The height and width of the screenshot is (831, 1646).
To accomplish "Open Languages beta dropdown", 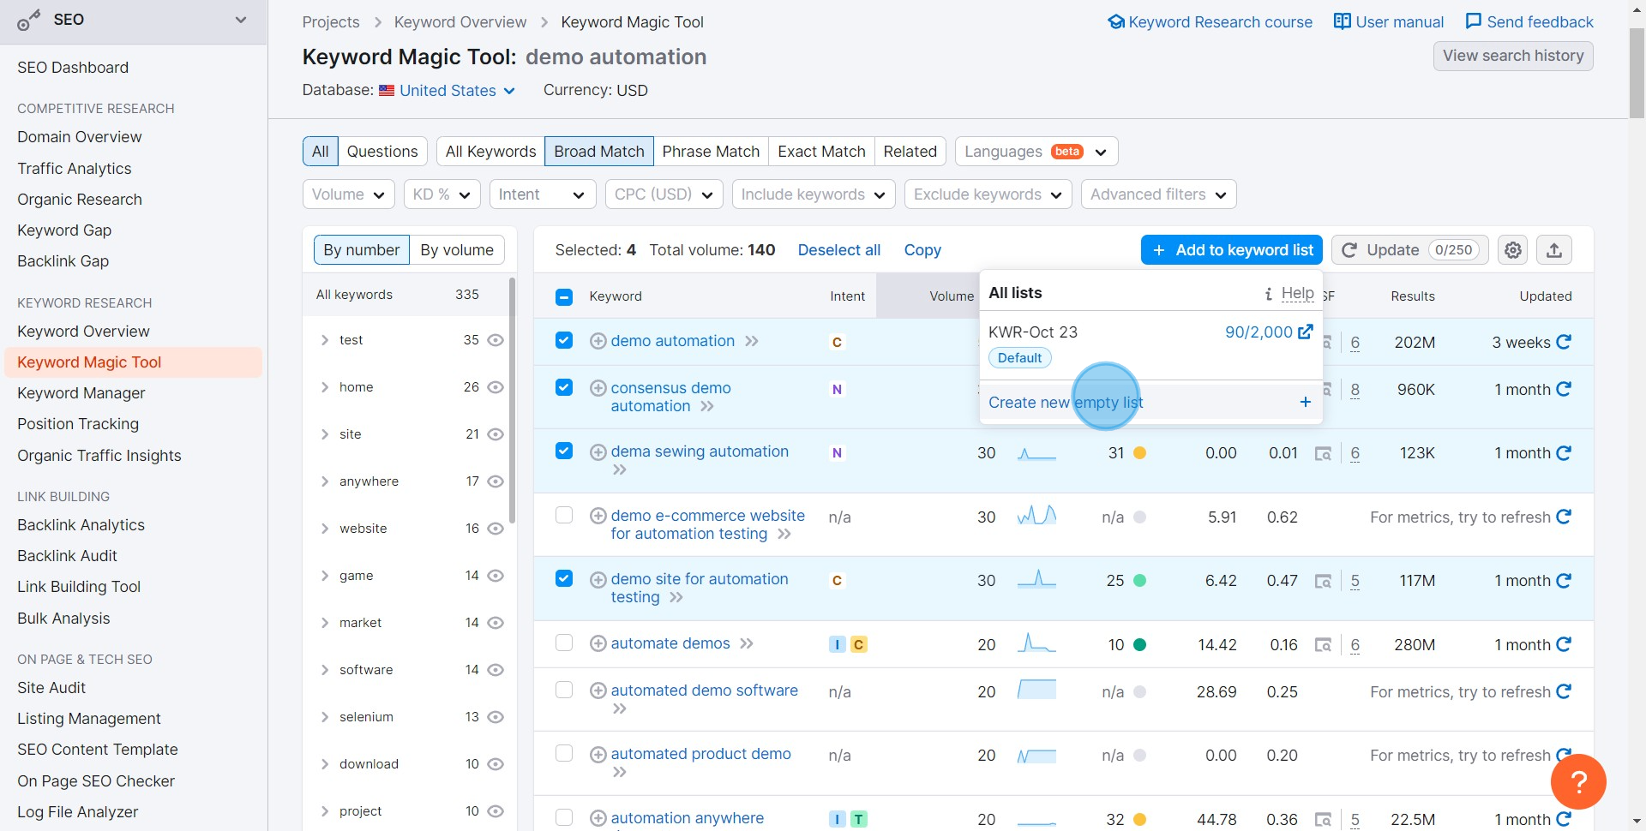I will [x=1036, y=152].
